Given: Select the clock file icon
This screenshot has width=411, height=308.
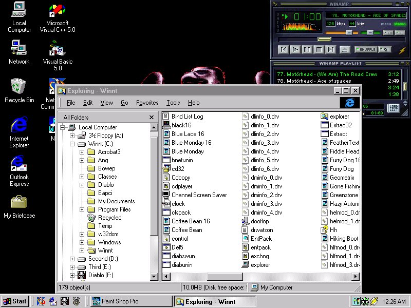Looking at the screenshot, I should [166, 203].
